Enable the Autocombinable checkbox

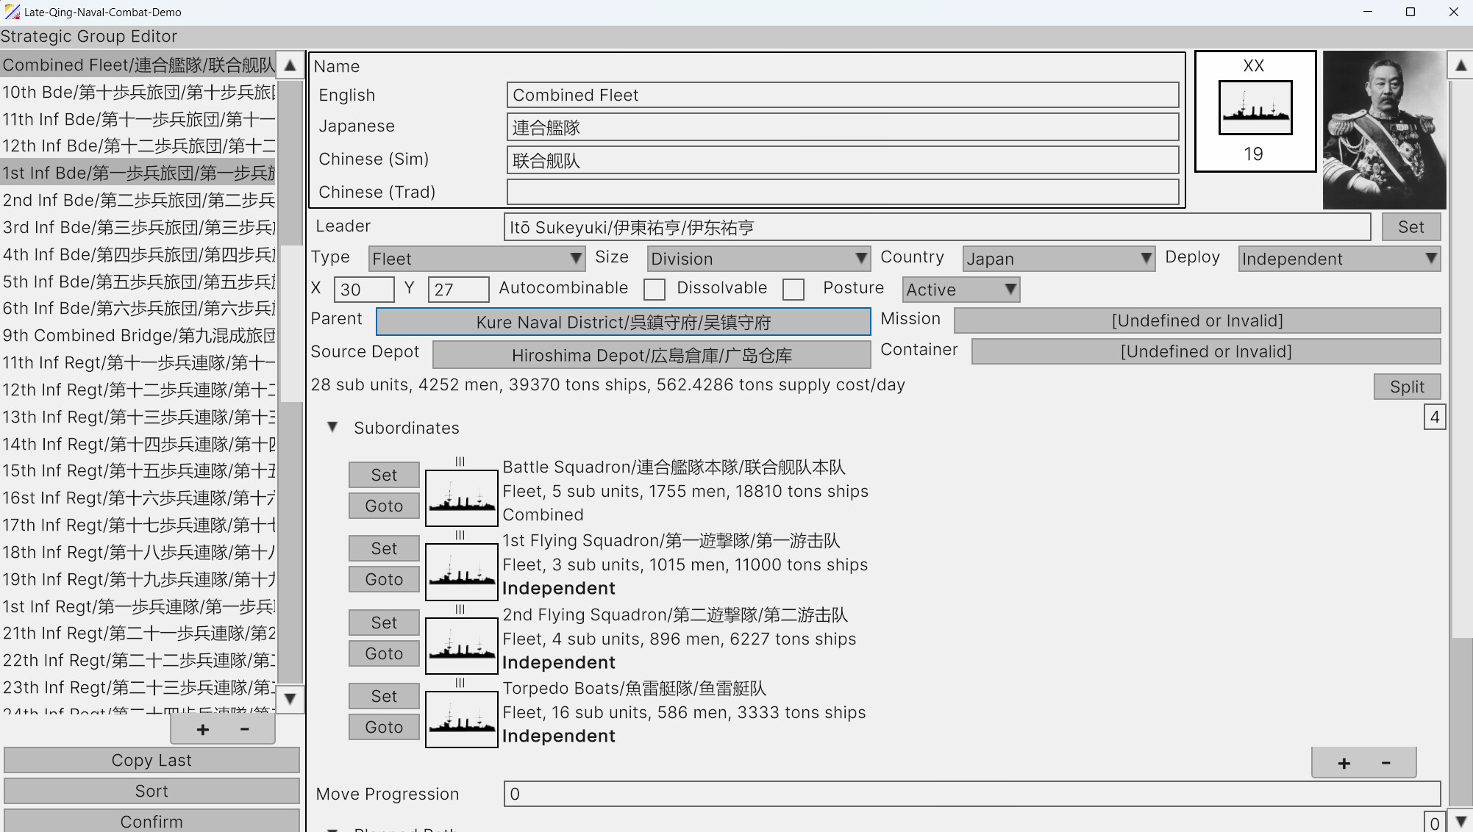655,290
